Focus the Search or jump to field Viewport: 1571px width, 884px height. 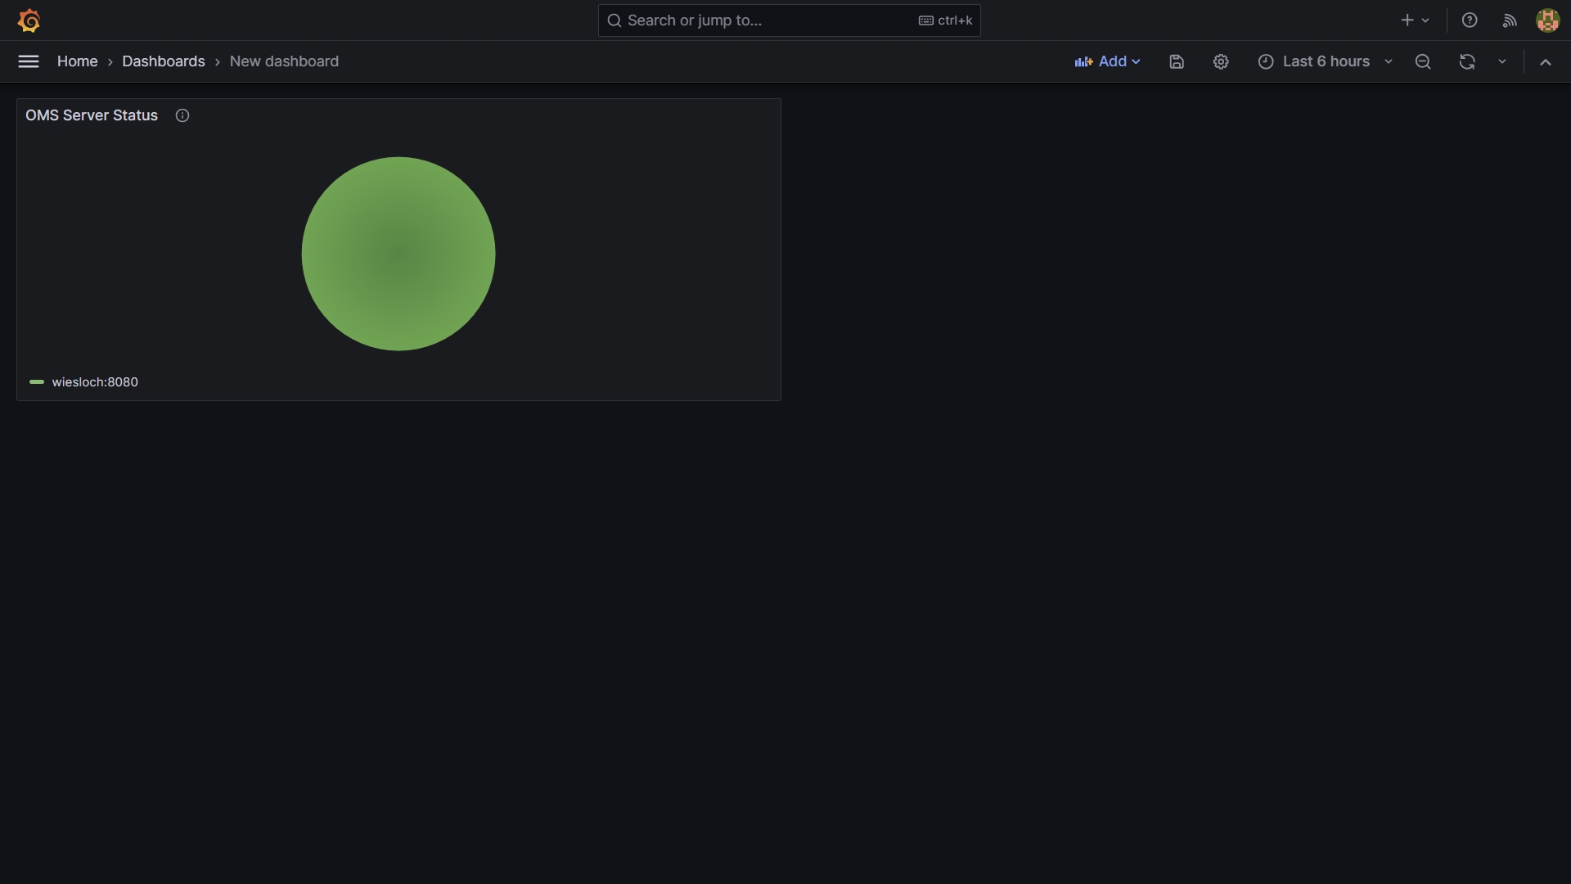coord(769,20)
